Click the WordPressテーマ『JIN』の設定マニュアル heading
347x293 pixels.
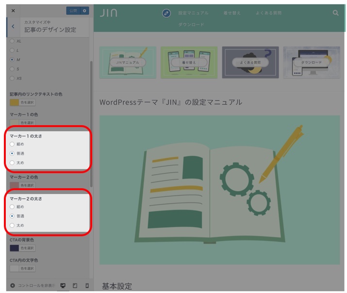coord(171,102)
